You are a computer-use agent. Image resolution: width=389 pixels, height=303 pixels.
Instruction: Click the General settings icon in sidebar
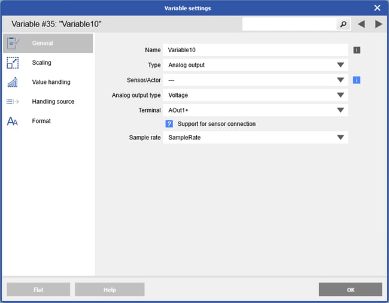[x=13, y=43]
